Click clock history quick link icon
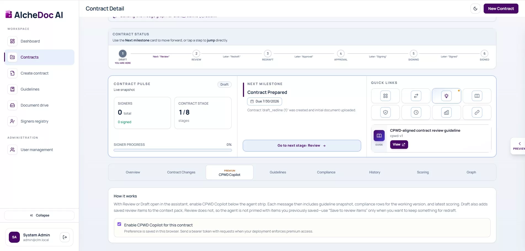525x251 pixels. [416, 112]
